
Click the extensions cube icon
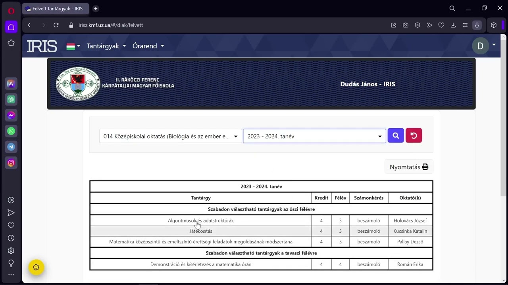pos(494,25)
